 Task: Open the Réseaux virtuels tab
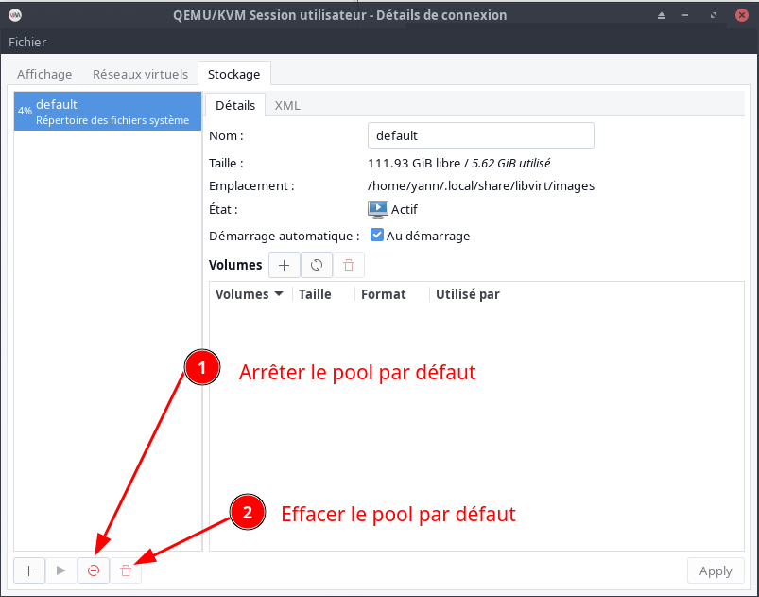click(x=140, y=74)
